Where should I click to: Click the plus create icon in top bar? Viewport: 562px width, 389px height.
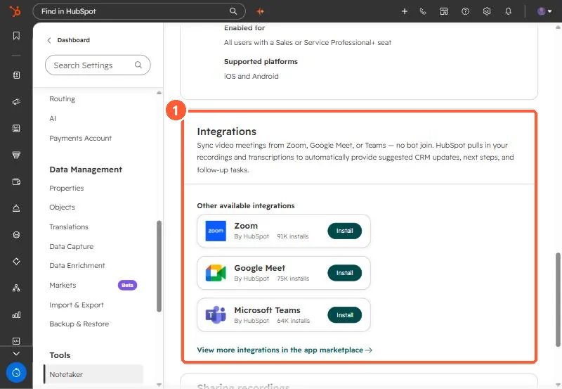(405, 11)
